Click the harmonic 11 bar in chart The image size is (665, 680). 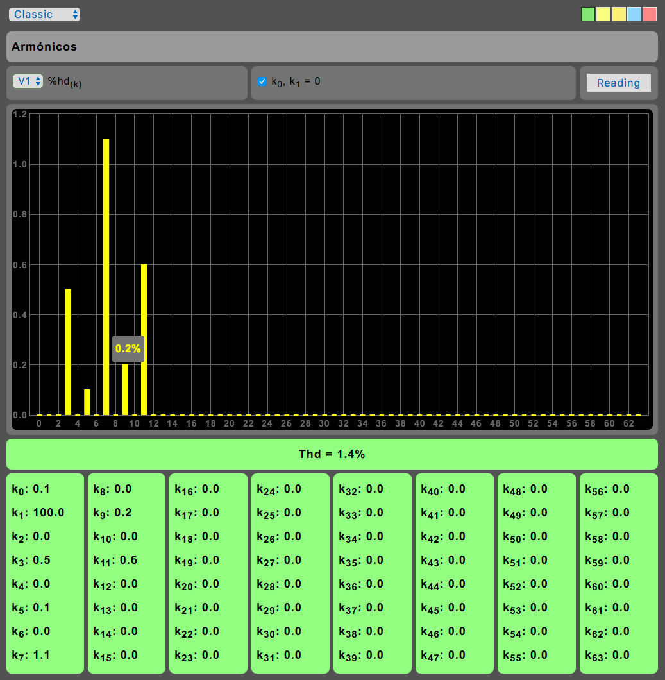click(x=144, y=339)
